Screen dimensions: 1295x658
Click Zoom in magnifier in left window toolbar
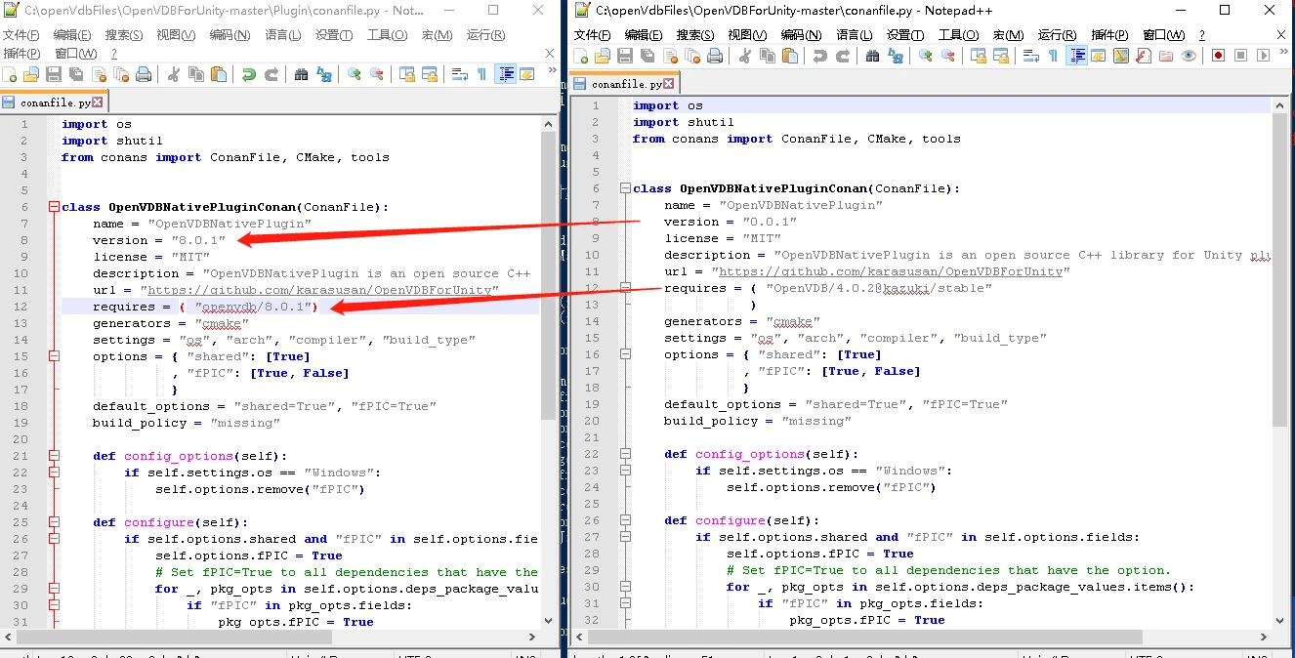tap(355, 74)
